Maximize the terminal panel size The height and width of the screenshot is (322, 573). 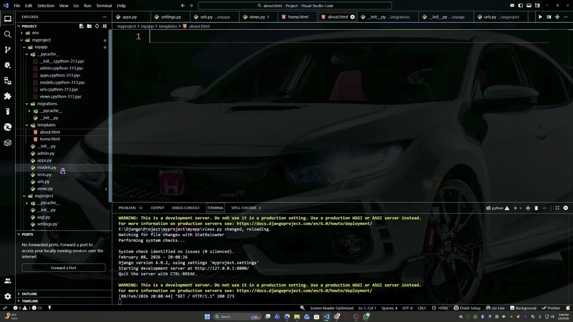point(557,208)
